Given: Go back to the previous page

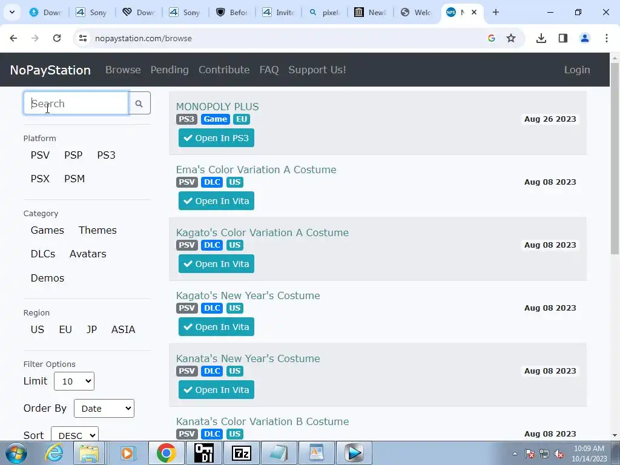Looking at the screenshot, I should point(13,38).
